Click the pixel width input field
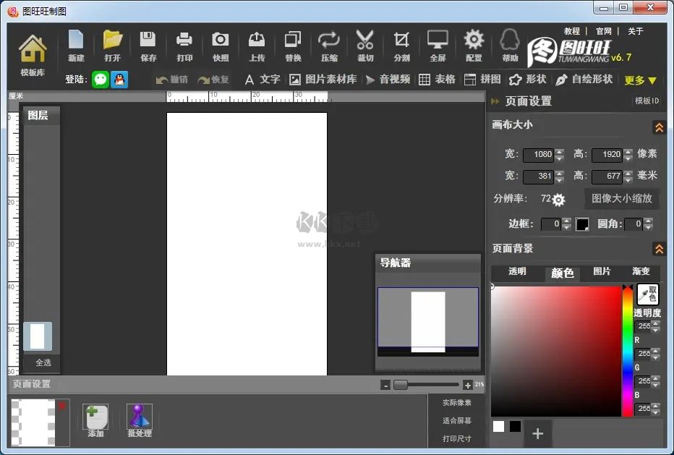This screenshot has width=674, height=455. 538,154
